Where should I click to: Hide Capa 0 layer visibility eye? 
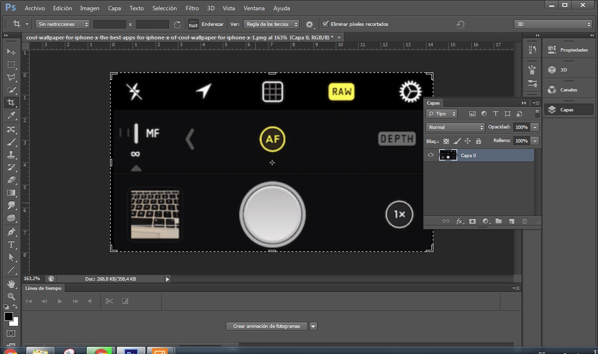pyautogui.click(x=430, y=155)
